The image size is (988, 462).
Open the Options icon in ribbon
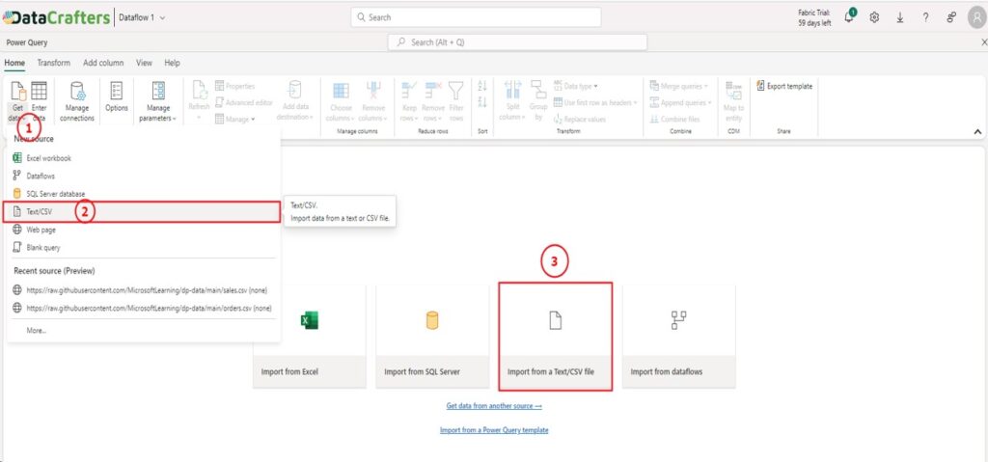click(117, 92)
